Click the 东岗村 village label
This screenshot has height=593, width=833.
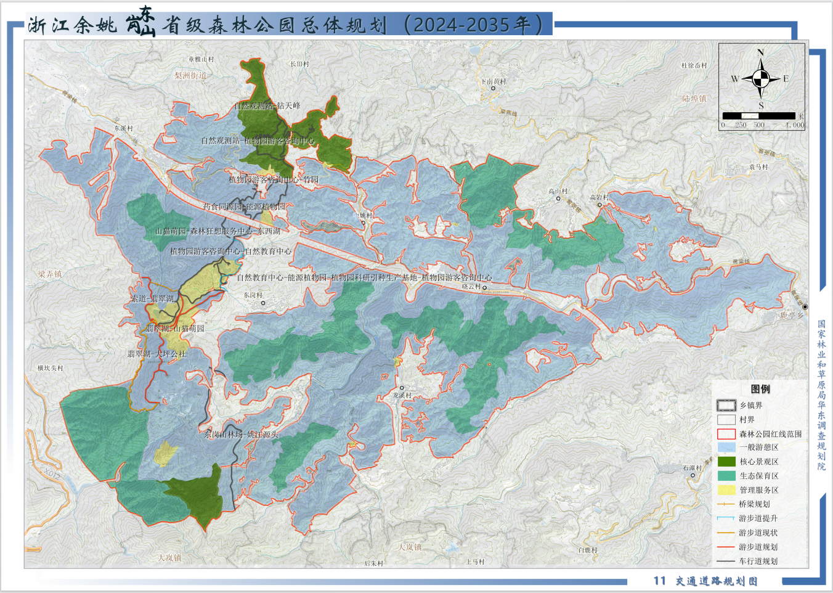253,295
